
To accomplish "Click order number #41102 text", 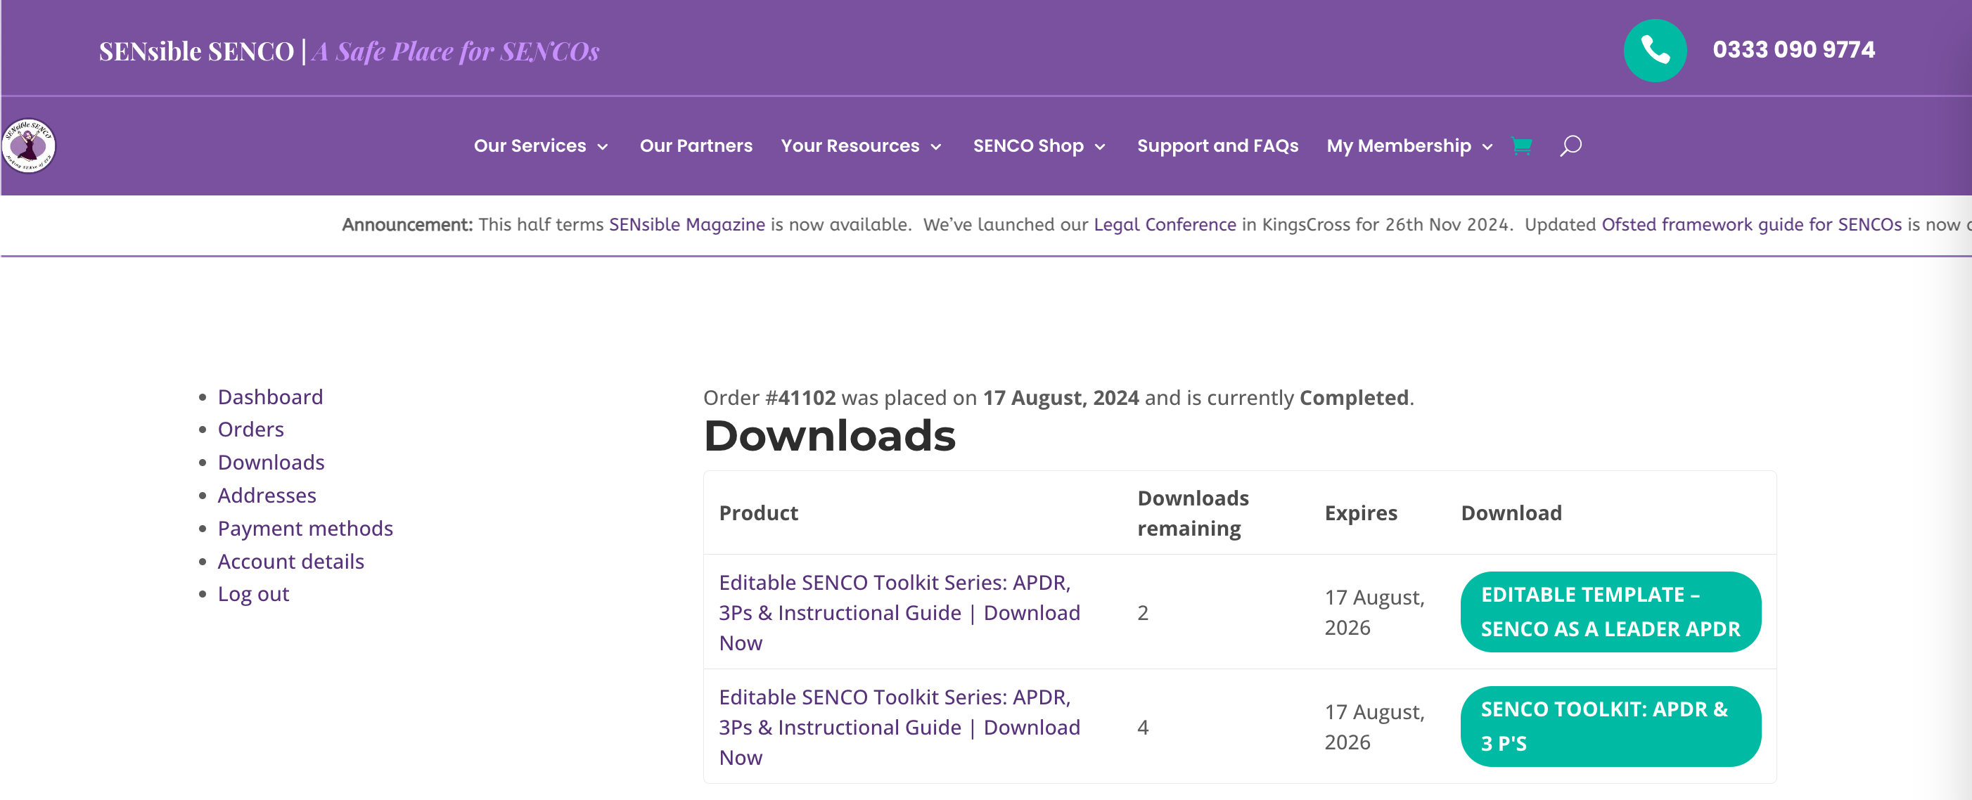I will click(x=800, y=397).
